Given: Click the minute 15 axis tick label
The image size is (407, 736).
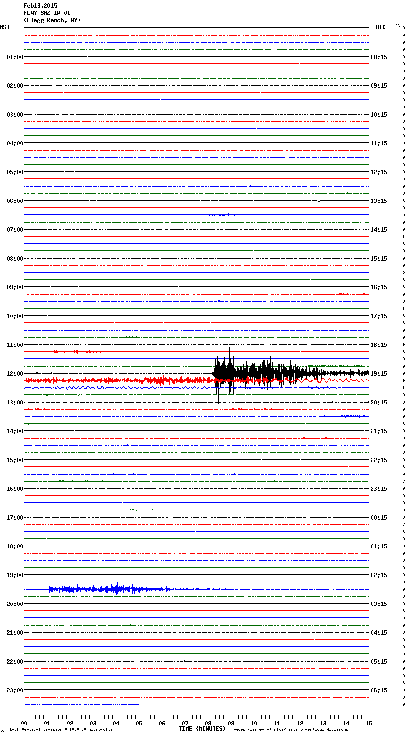Looking at the screenshot, I should point(369,724).
